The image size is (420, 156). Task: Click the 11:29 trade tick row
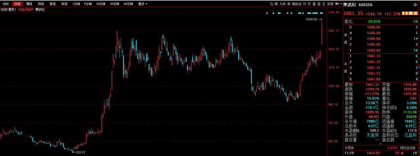(x=381, y=153)
